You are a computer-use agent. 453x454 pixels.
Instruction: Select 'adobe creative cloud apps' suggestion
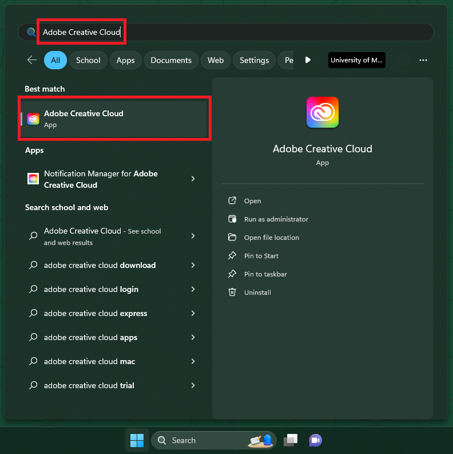pos(90,337)
